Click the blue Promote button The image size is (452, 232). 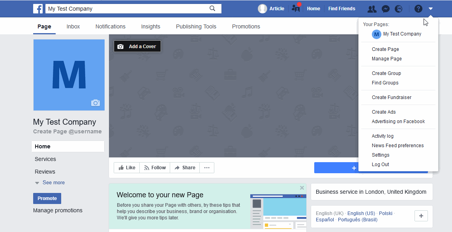pyautogui.click(x=47, y=198)
